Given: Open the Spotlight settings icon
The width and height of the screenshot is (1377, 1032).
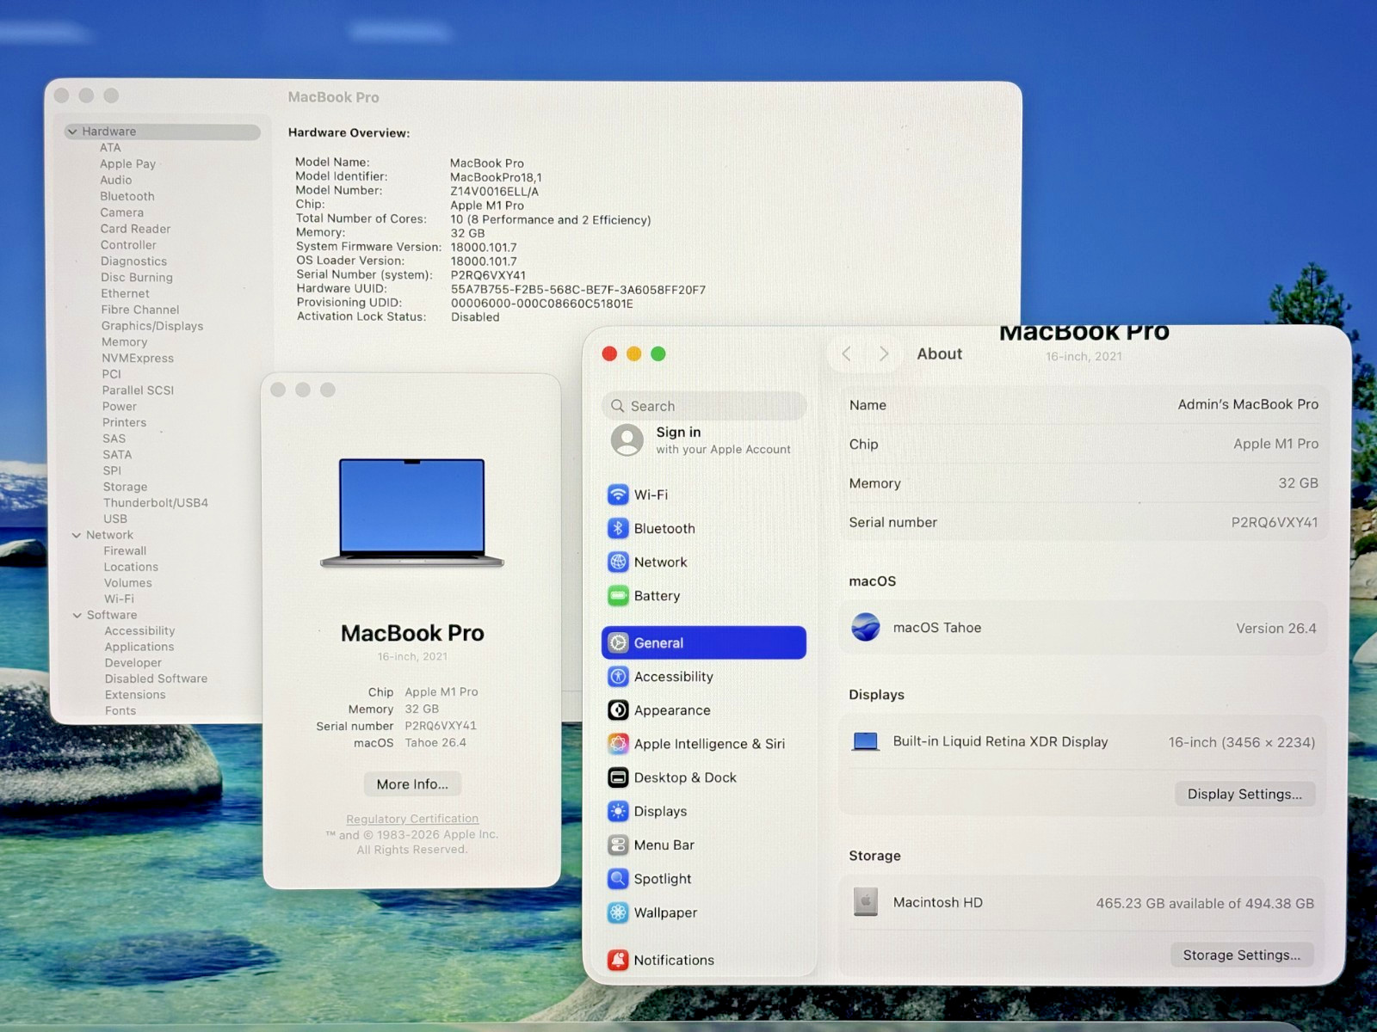Looking at the screenshot, I should pos(618,879).
